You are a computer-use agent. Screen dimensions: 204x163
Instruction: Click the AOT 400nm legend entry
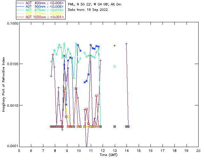tap(40, 3)
